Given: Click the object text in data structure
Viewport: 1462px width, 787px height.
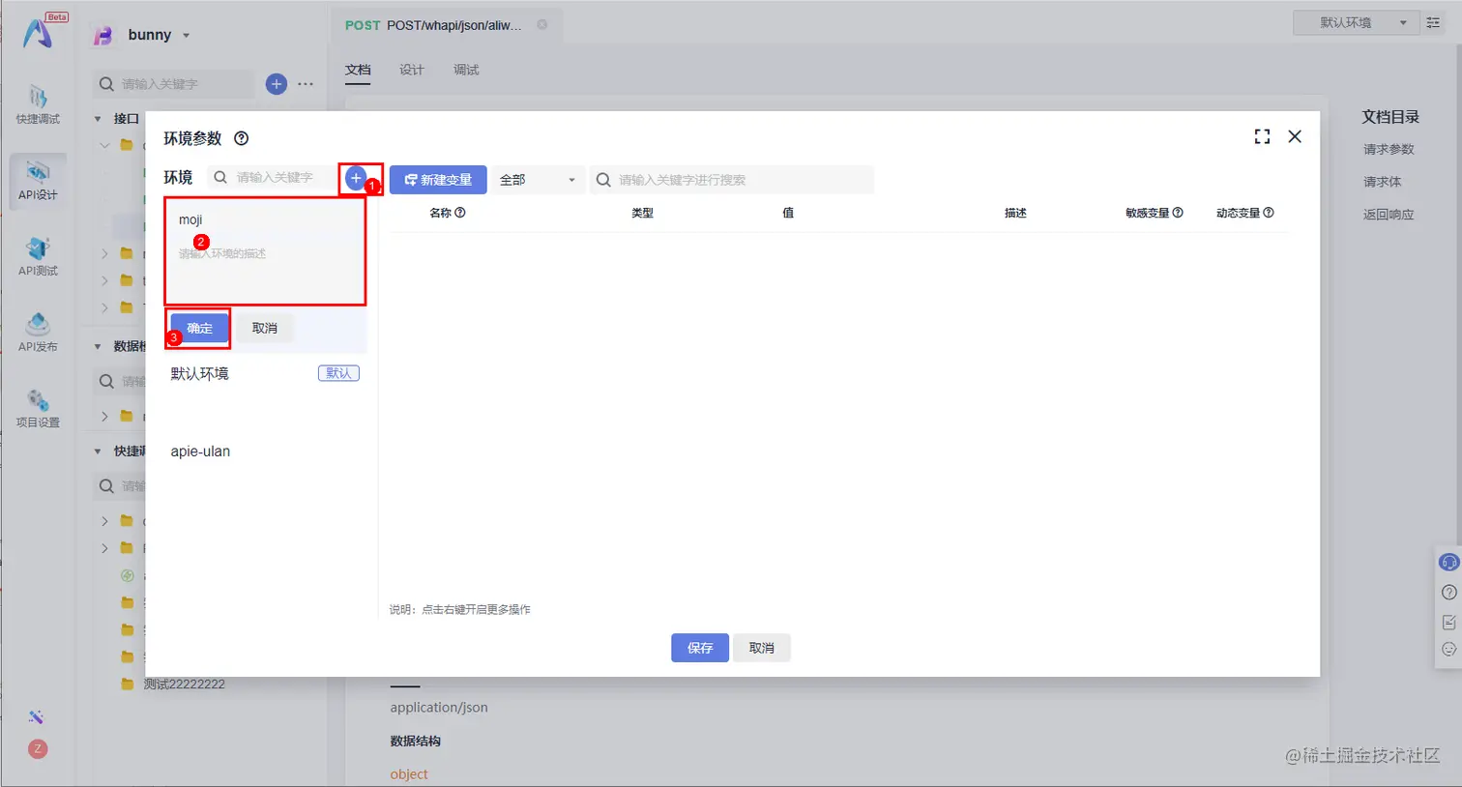Looking at the screenshot, I should click(409, 774).
